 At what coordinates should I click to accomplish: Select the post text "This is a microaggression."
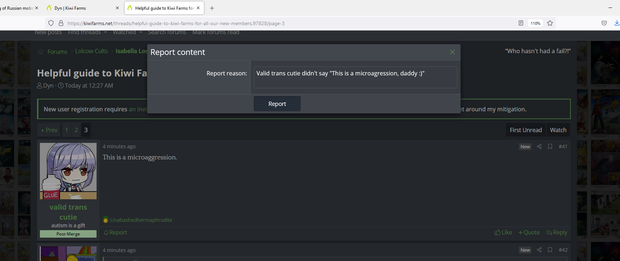140,157
